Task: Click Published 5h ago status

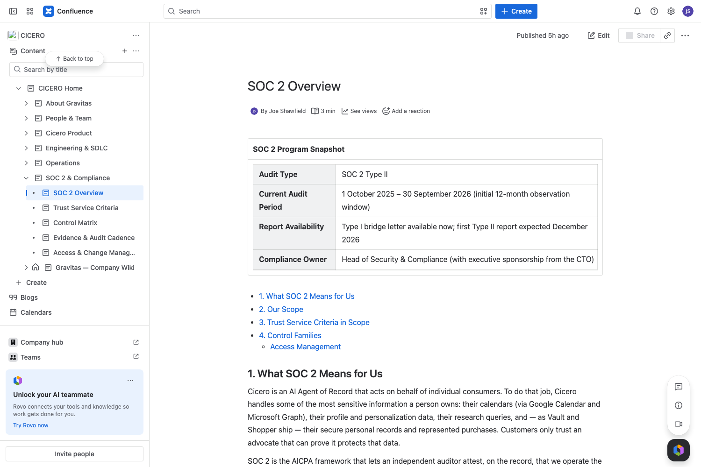Action: tap(543, 35)
